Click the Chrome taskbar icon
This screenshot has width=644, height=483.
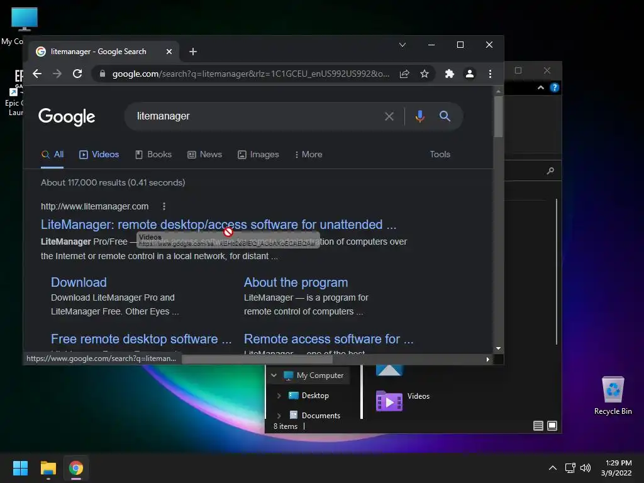pyautogui.click(x=76, y=468)
